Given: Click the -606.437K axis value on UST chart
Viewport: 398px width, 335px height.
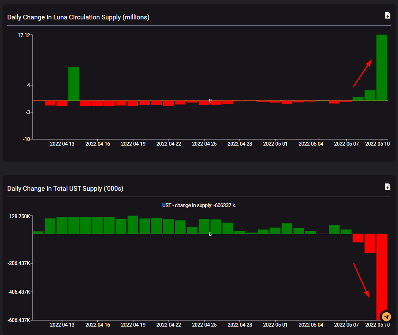Looking at the screenshot, I should coord(19,320).
